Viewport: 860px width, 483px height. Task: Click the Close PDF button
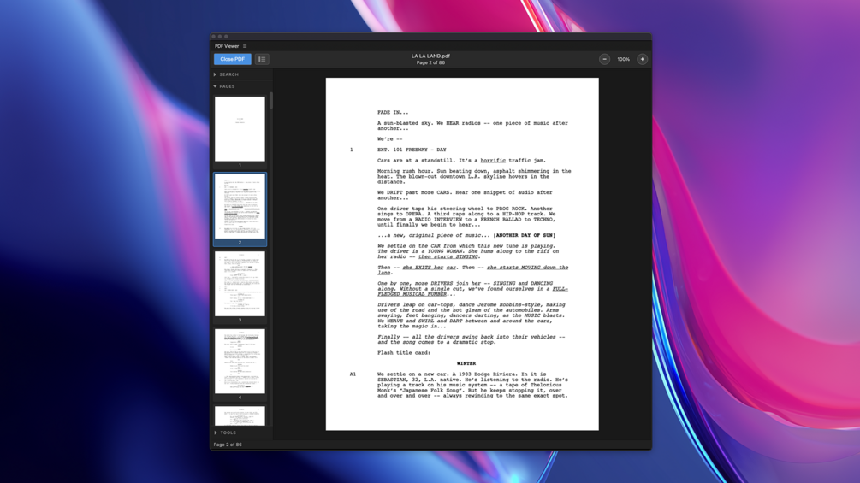(232, 59)
